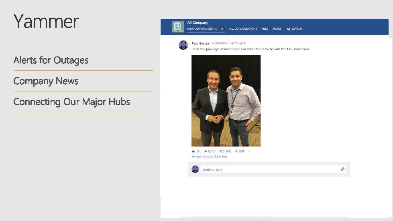The width and height of the screenshot is (393, 221).
Task: Focus the Write a reply field
Action: pos(273,169)
